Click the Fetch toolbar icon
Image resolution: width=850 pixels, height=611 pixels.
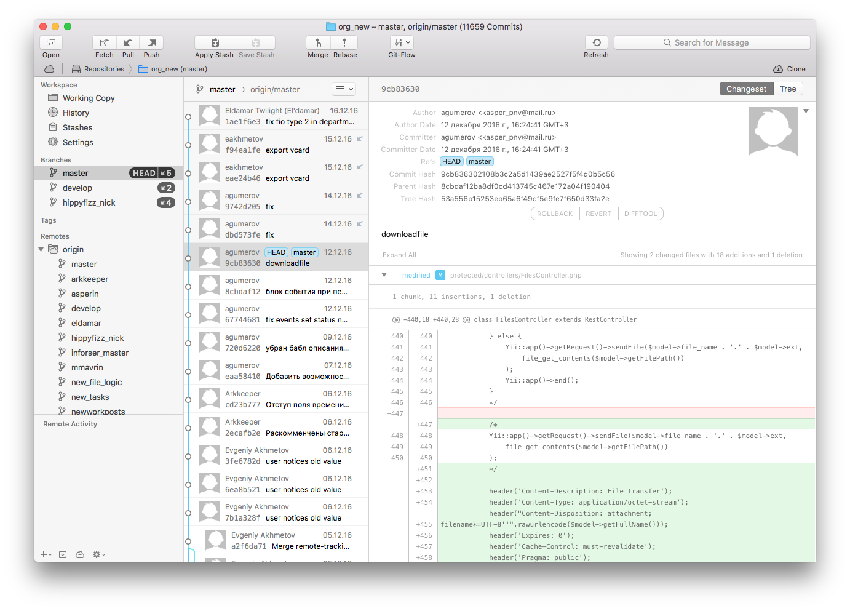tap(105, 42)
